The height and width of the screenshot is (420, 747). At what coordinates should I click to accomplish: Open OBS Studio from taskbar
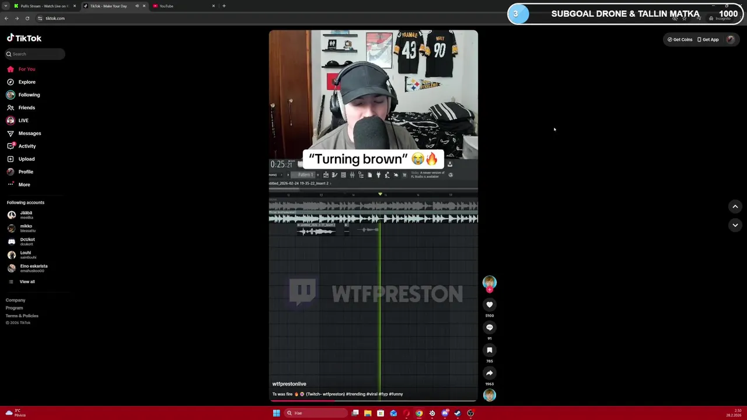point(470,413)
